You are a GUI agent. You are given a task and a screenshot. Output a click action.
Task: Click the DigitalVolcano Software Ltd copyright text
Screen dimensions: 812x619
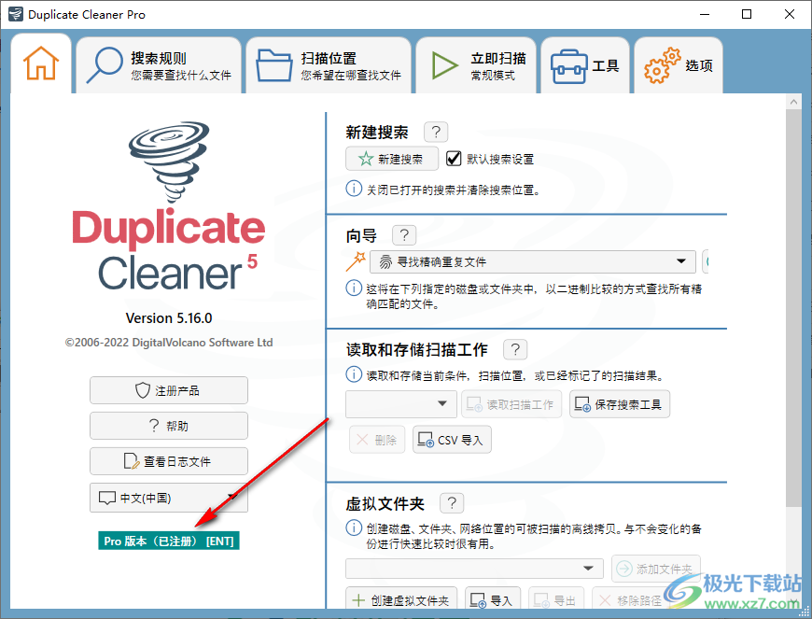pyautogui.click(x=169, y=343)
